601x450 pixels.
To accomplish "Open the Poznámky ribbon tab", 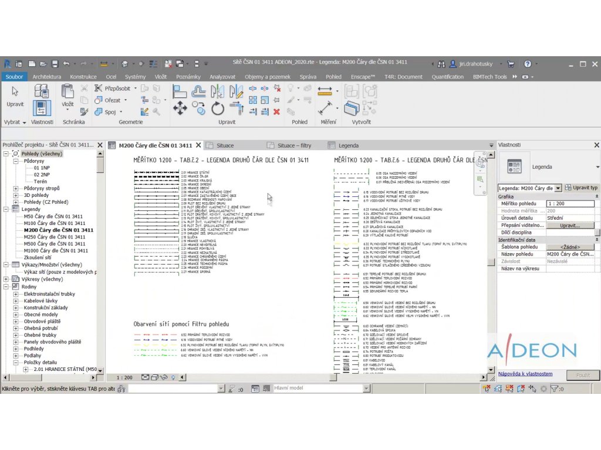I will point(188,77).
